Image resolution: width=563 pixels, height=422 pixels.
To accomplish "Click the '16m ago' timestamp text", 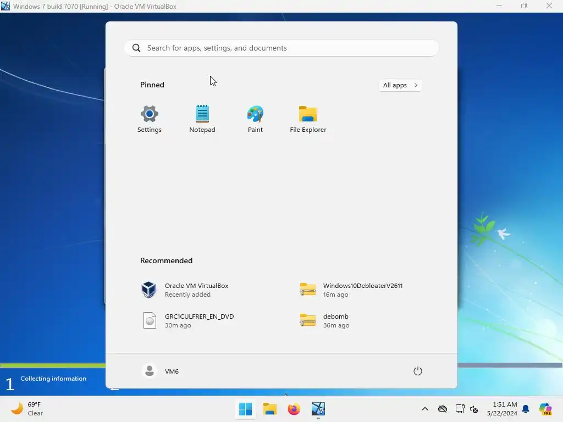I will coord(335,295).
